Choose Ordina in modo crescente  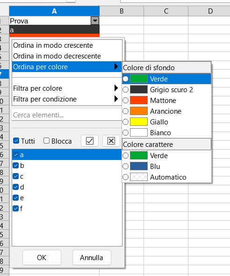point(67,45)
